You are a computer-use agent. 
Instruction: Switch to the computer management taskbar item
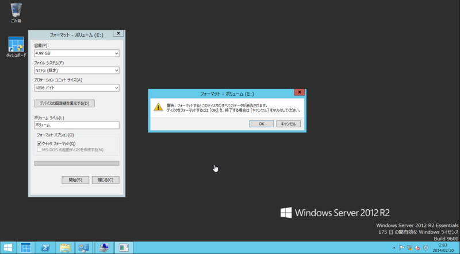104,248
